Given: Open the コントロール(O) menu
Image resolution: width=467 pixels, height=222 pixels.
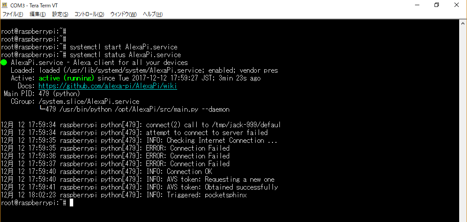Looking at the screenshot, I should click(89, 14).
